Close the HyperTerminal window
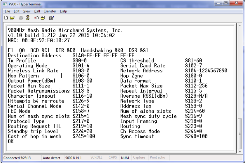 236,3
